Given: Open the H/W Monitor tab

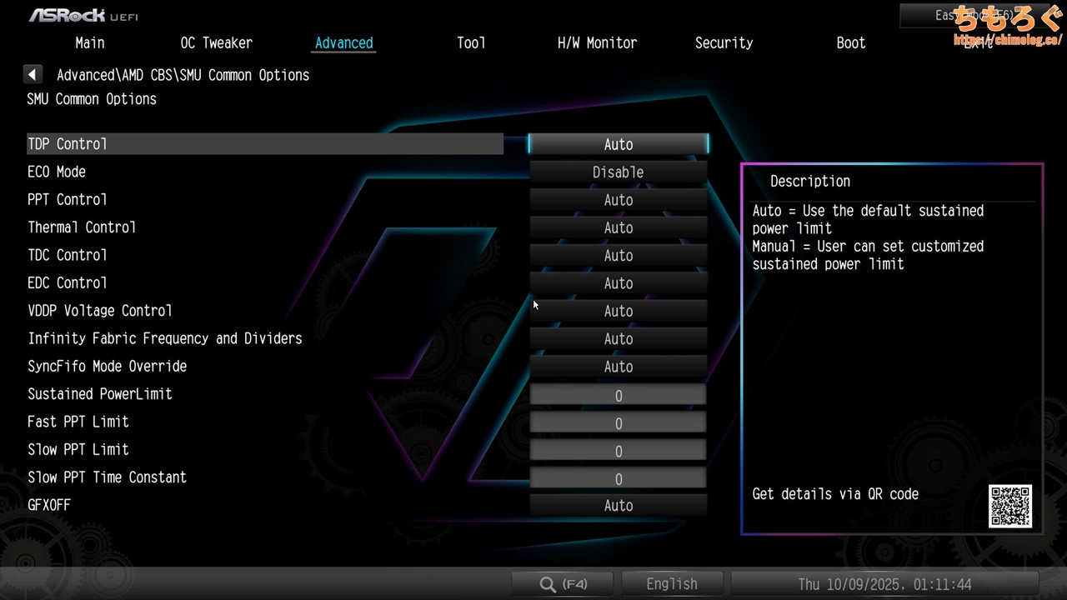Looking at the screenshot, I should click(597, 43).
